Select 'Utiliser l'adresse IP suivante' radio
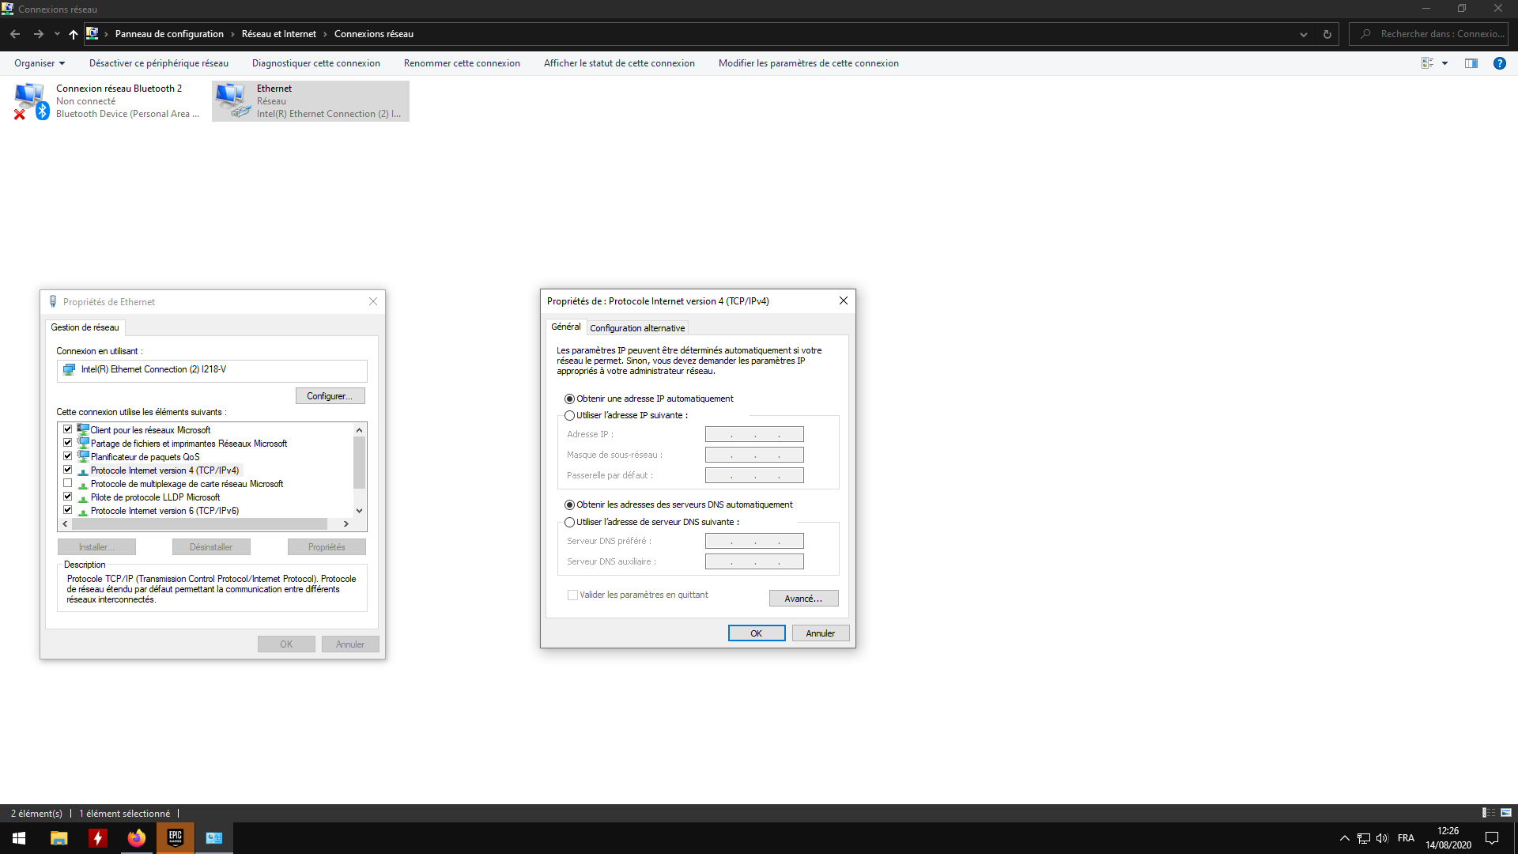The height and width of the screenshot is (854, 1518). 569,415
